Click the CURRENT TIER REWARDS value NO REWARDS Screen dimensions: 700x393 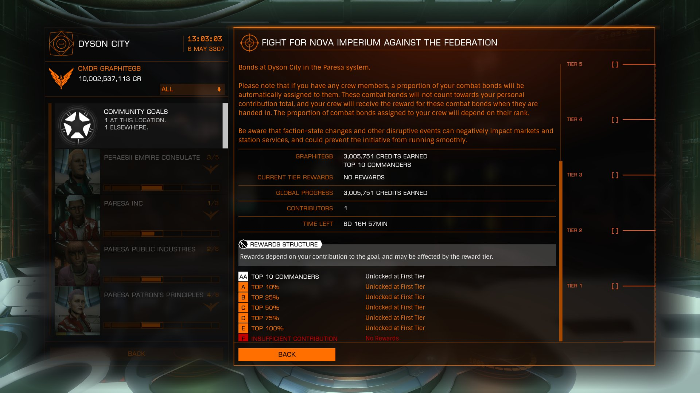click(x=364, y=177)
